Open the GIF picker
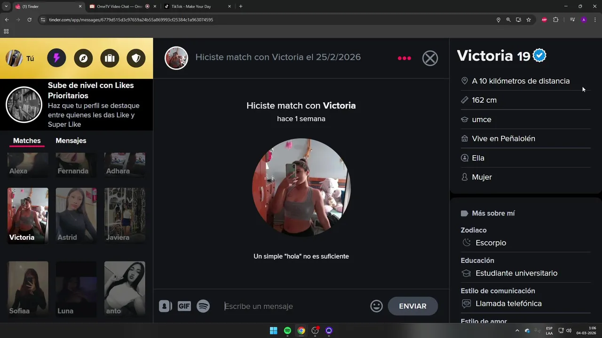Screen dimensions: 602x338 [184, 306]
